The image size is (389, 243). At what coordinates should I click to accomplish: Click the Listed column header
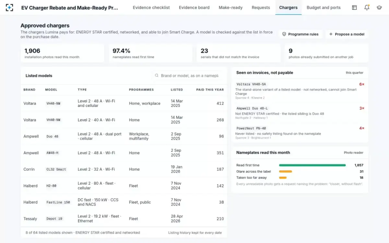pos(177,90)
